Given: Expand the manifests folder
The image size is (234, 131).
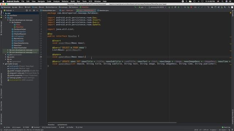Looking at the screenshot, I should (x=6, y=15).
